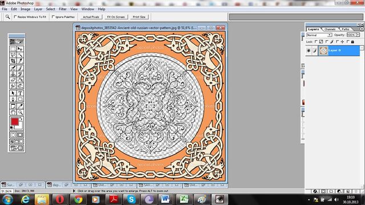Image resolution: width=365 pixels, height=205 pixels.
Task: Select the Hand tool
Action: click(13, 112)
